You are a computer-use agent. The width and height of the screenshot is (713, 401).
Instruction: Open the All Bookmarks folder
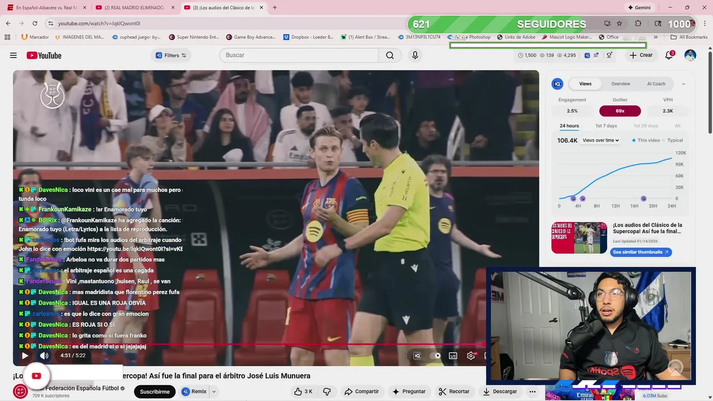coord(689,37)
